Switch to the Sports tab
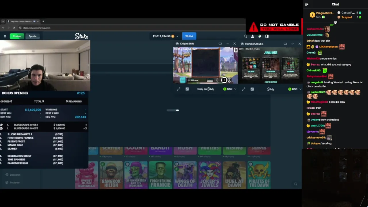368x207 pixels. coord(32,36)
